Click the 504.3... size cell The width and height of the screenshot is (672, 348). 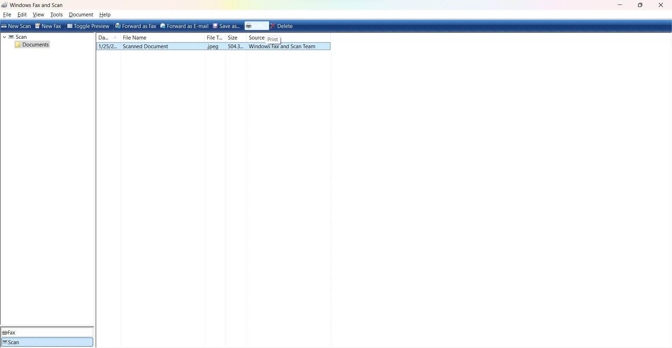click(x=236, y=46)
